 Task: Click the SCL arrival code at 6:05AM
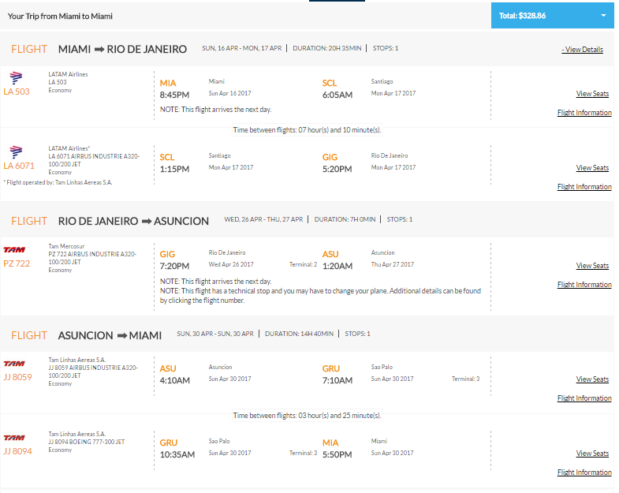330,84
